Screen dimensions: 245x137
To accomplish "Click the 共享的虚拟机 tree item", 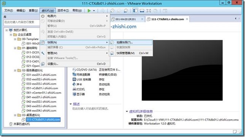I will click(22, 124).
